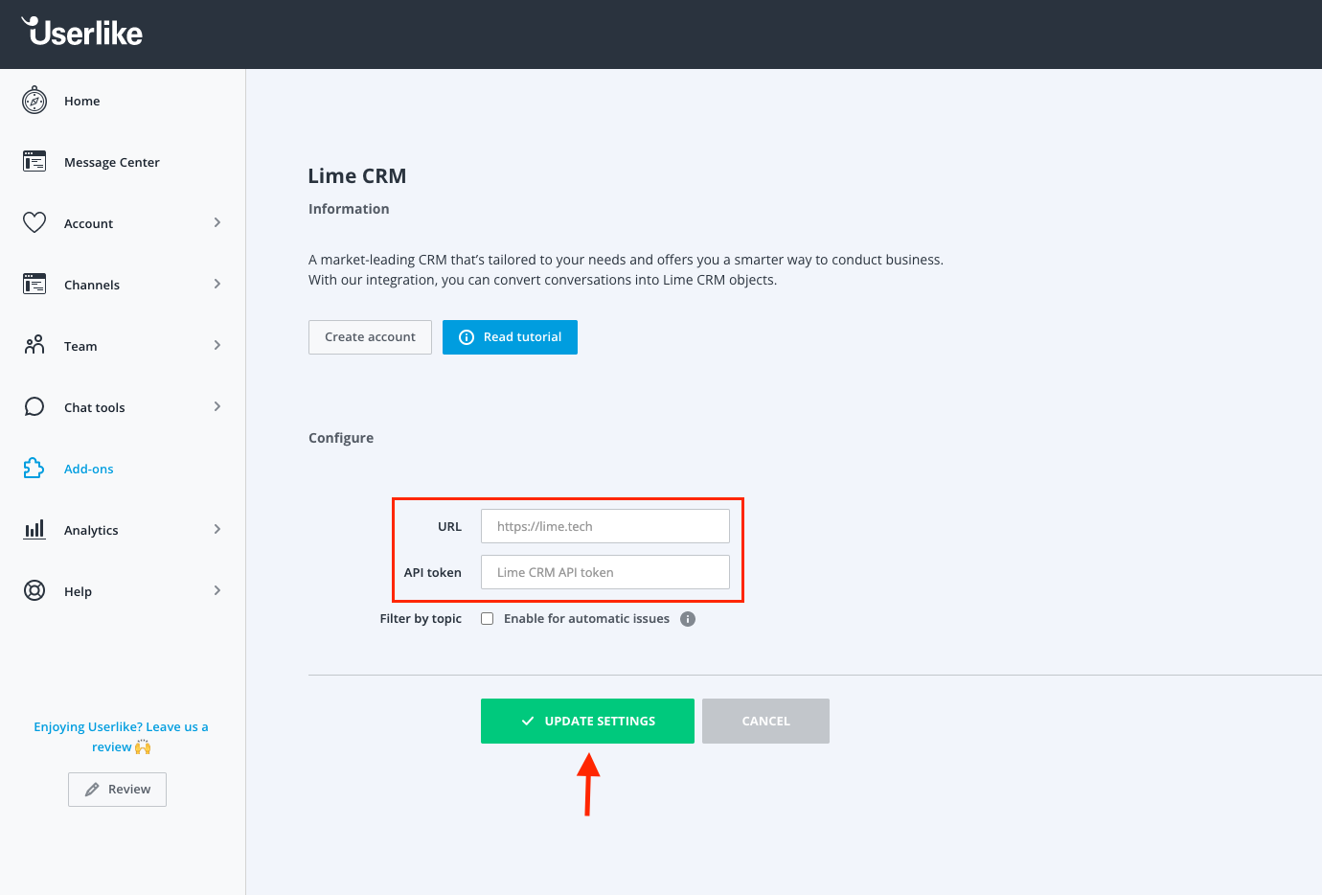Expand the Account submenu chevron
The image size is (1322, 895).
[x=217, y=223]
